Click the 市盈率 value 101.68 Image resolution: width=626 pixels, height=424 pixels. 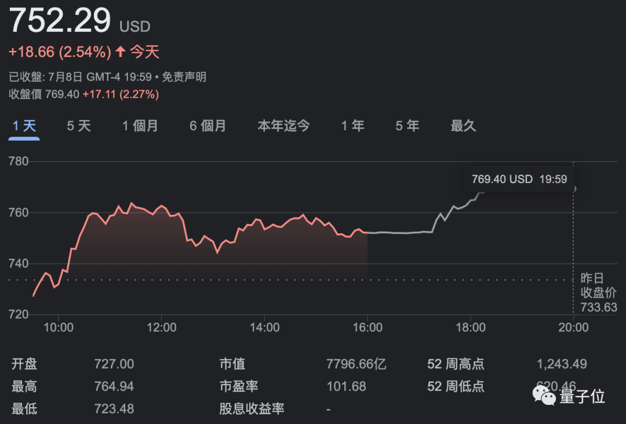pyautogui.click(x=346, y=386)
